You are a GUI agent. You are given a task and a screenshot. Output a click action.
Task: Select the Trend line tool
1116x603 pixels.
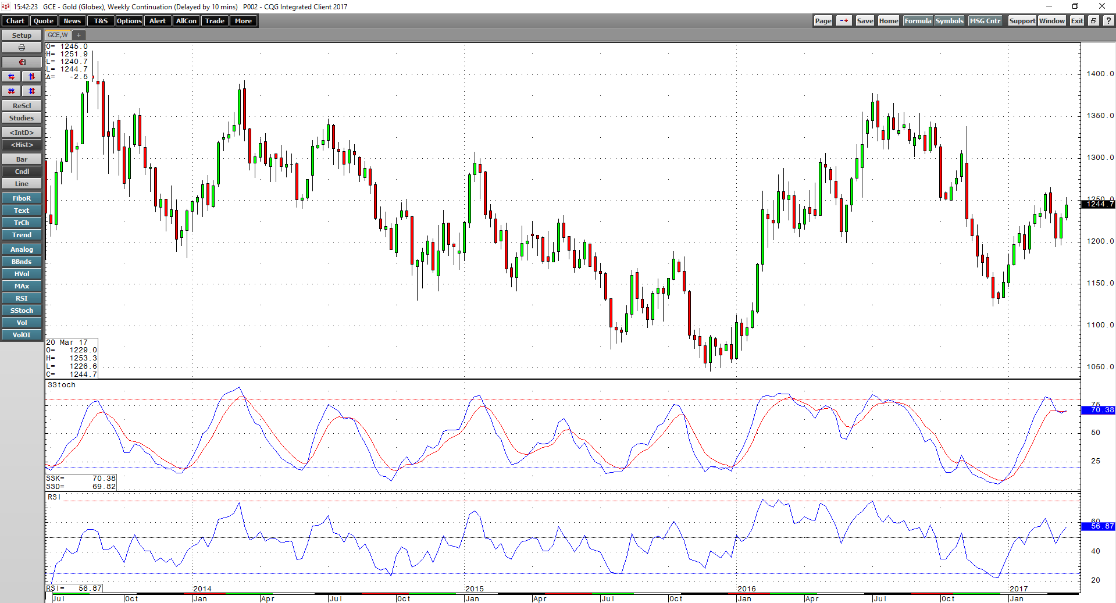(22, 235)
